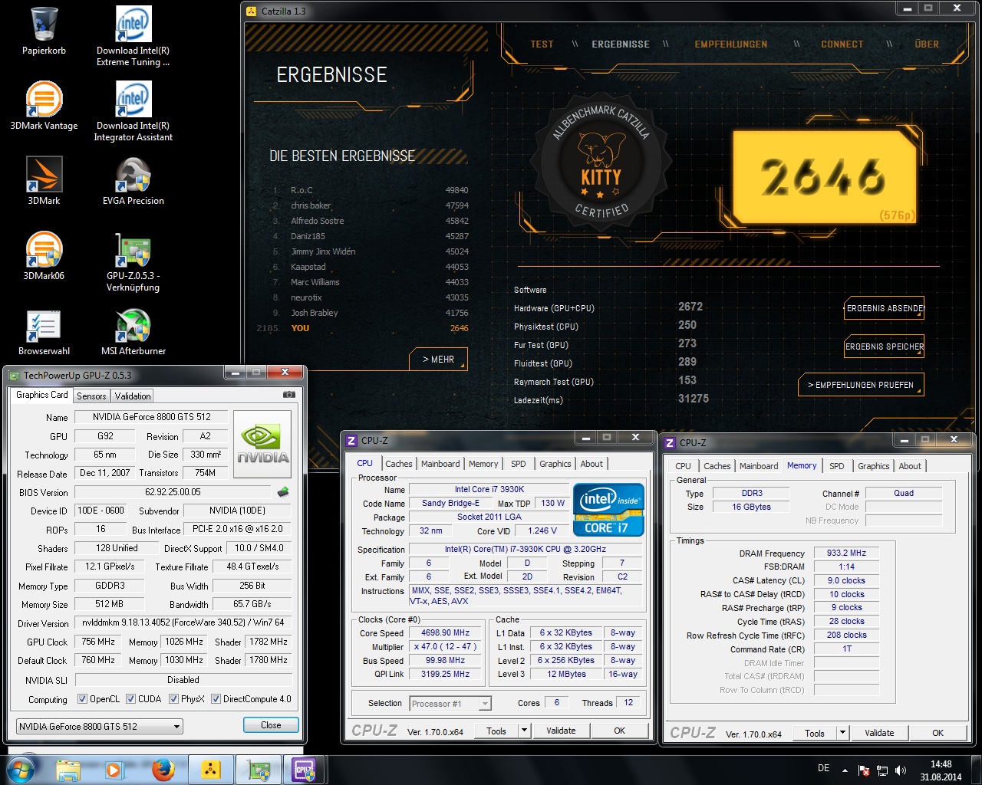Click Validate in the right CPU-Z window

(x=879, y=733)
